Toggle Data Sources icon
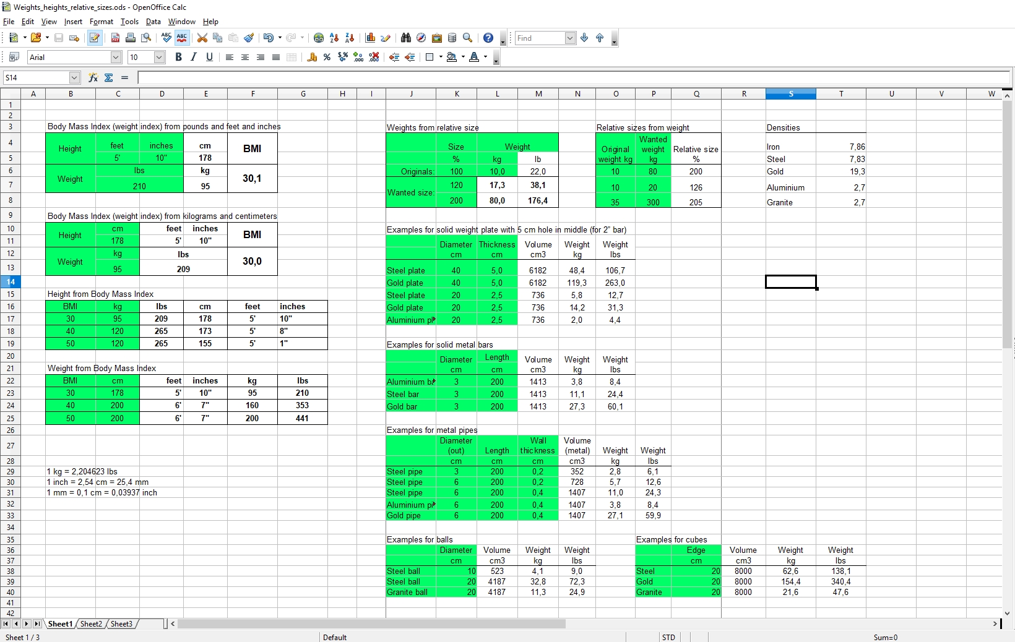Screen dimensions: 1015x642 pyautogui.click(x=452, y=38)
